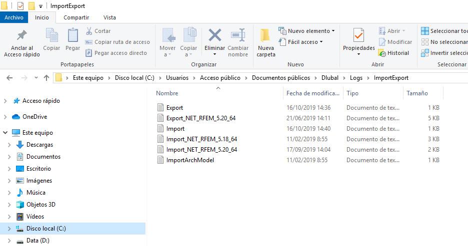Click Usuarios in the address path
This screenshot has width=468, height=246.
[x=177, y=78]
